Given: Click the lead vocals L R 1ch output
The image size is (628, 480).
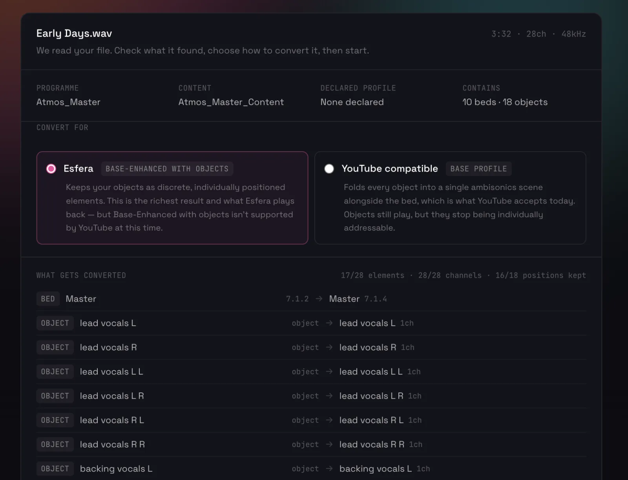Looking at the screenshot, I should (x=380, y=396).
